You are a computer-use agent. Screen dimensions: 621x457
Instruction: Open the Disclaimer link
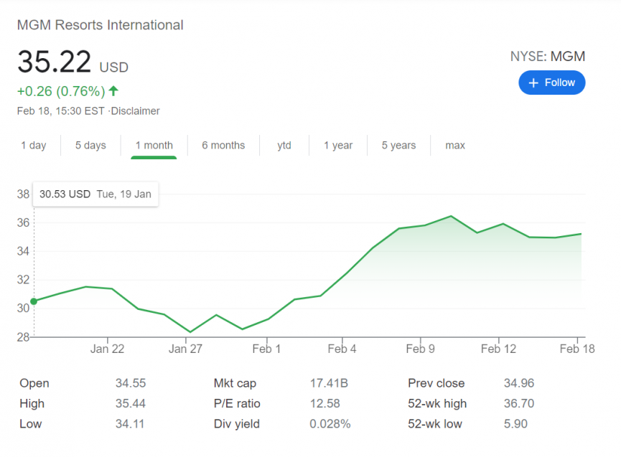136,111
